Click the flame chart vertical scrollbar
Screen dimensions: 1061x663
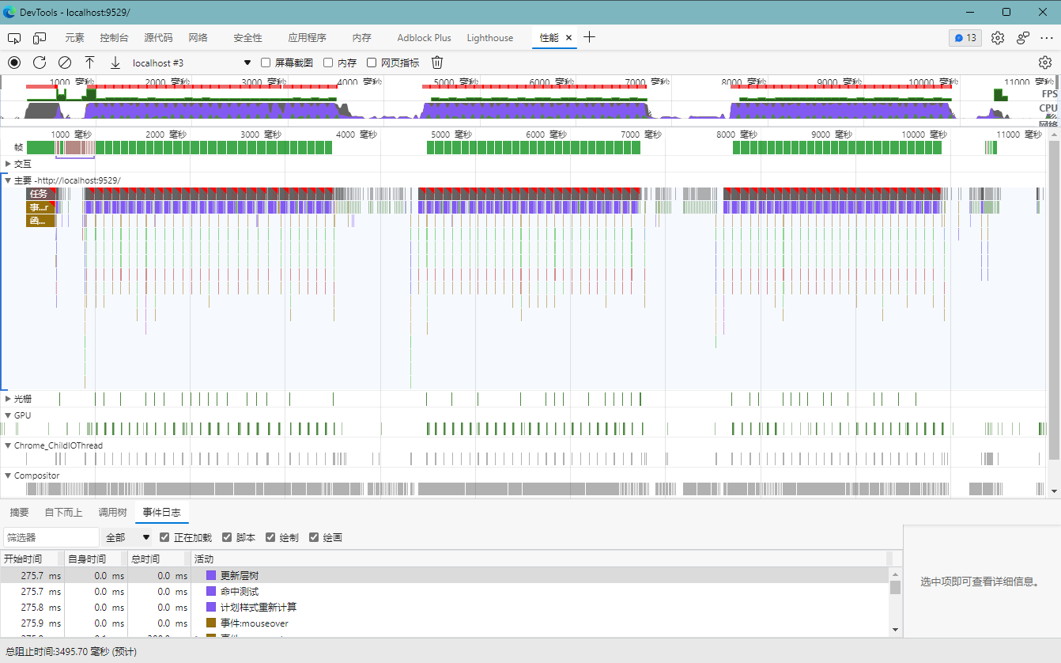(1053, 301)
